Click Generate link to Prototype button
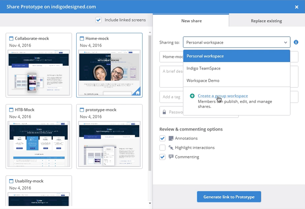Image resolution: width=305 pixels, height=209 pixels. tap(229, 197)
